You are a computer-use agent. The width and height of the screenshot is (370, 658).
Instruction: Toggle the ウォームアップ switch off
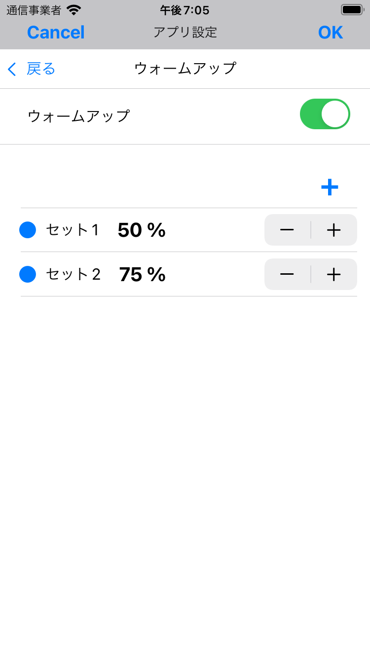click(325, 114)
